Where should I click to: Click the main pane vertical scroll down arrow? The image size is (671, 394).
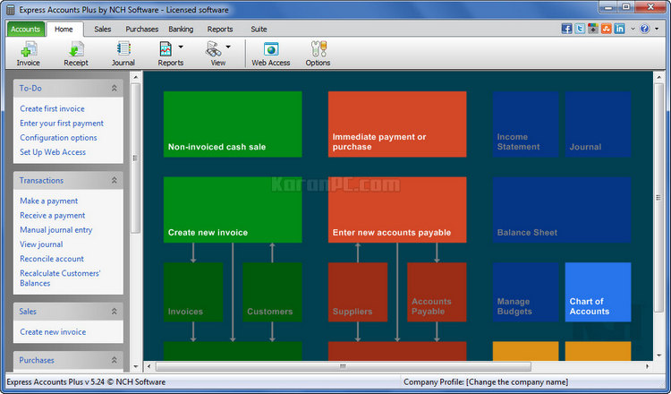coord(659,355)
